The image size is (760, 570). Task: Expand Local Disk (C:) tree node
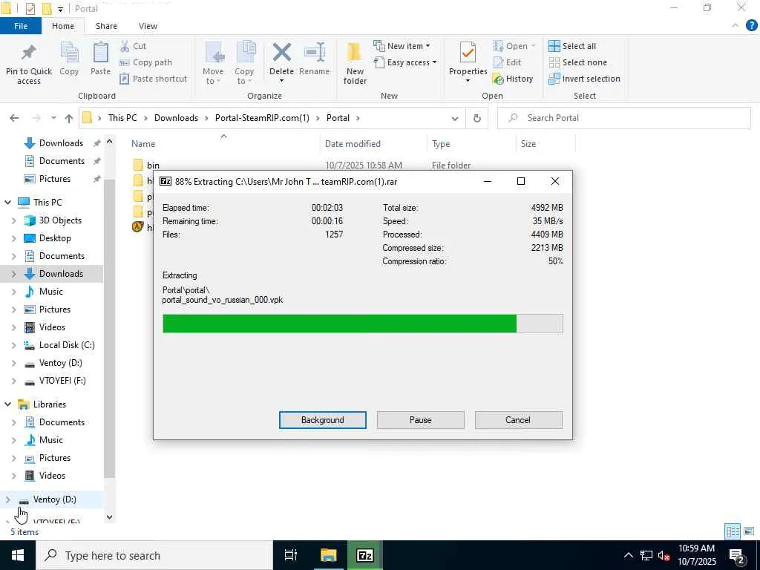(13, 345)
